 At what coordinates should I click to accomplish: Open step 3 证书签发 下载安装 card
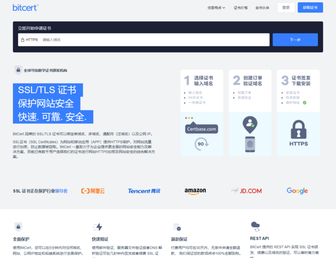(298, 112)
